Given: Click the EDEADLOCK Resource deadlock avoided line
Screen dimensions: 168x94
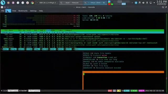Looking at the screenshot, I should (x=102, y=68).
